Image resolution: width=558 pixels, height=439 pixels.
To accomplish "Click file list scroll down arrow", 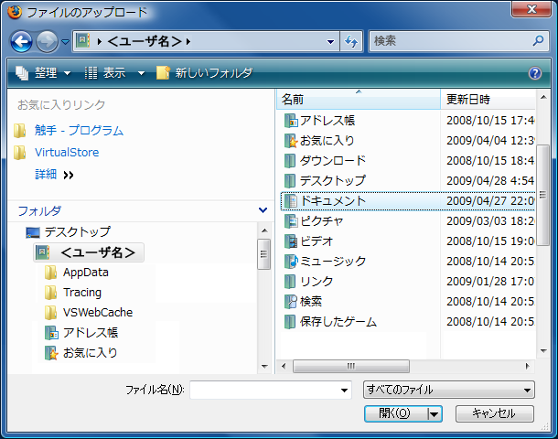I will [x=543, y=351].
